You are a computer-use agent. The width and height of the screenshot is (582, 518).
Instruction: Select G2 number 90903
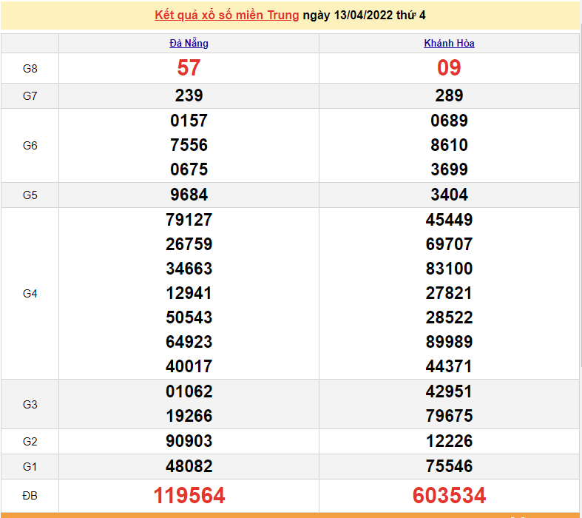(x=189, y=441)
